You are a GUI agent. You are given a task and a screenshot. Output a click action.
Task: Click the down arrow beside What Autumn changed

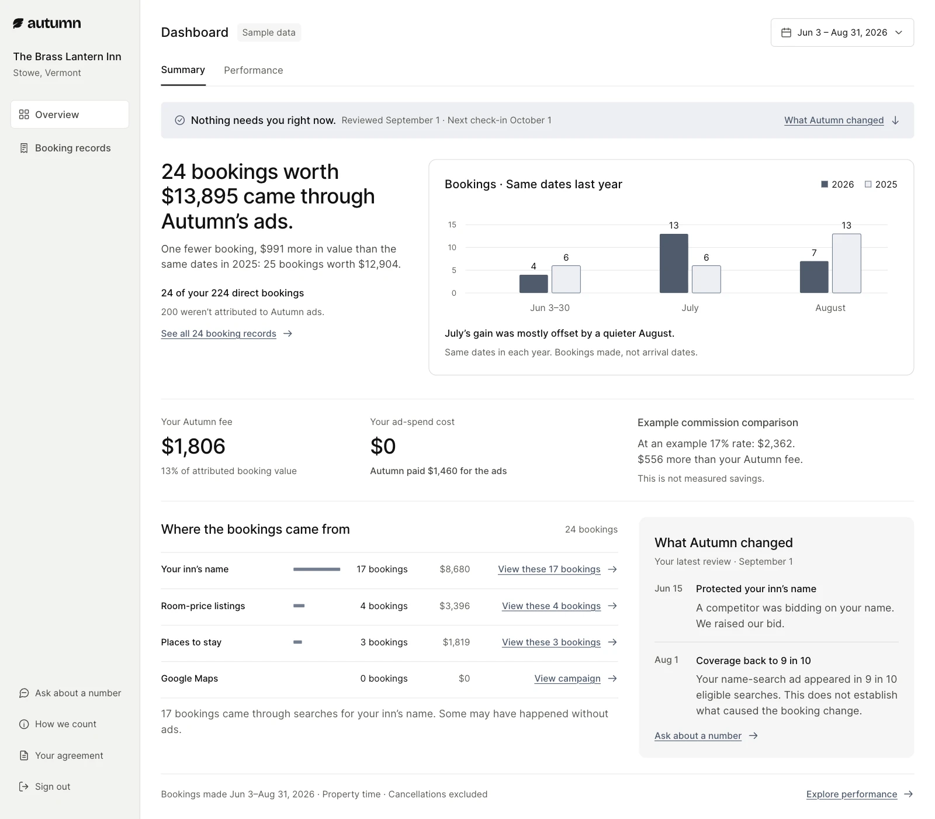[895, 120]
